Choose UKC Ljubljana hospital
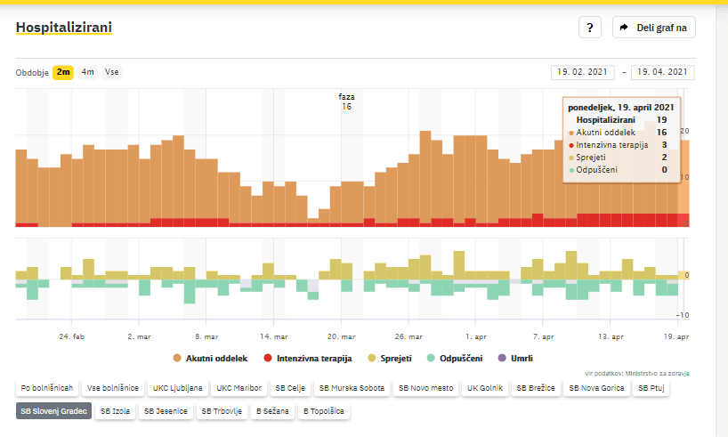 tap(177, 388)
